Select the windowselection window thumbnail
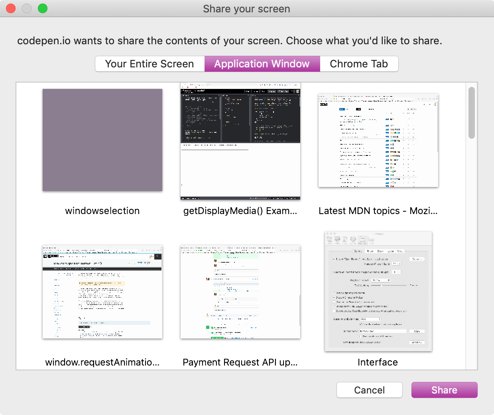Screen dimensions: 494x415 pos(102,140)
